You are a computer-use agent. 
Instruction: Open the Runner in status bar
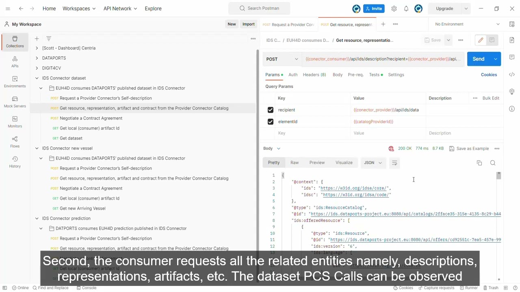click(469, 288)
